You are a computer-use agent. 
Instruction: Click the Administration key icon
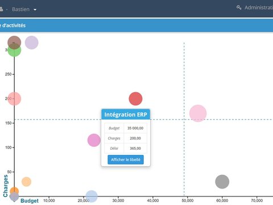[239, 7]
